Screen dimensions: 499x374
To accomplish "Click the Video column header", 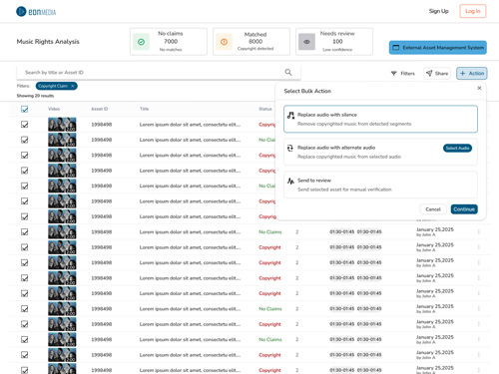I will pyautogui.click(x=54, y=109).
